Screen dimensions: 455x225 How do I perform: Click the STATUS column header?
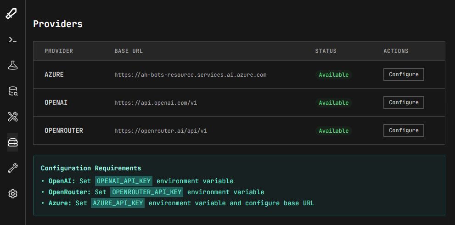(326, 51)
